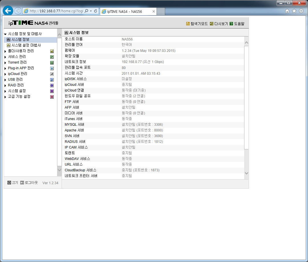Click the 끄기 shutdown link
Image resolution: width=308 pixels, height=262 pixels.
pyautogui.click(x=15, y=183)
